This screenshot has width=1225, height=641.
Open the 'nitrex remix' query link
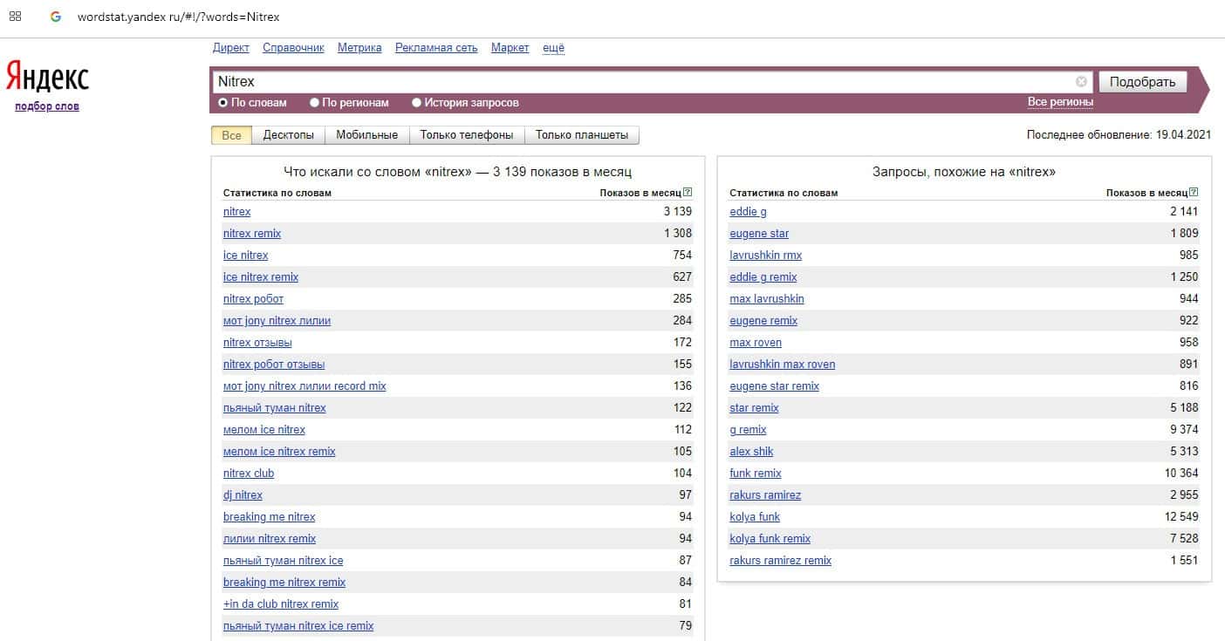tap(252, 234)
